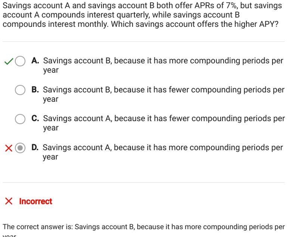Click the green checkmark next to option A
Screen dimensions: 299x237
click(x=9, y=61)
